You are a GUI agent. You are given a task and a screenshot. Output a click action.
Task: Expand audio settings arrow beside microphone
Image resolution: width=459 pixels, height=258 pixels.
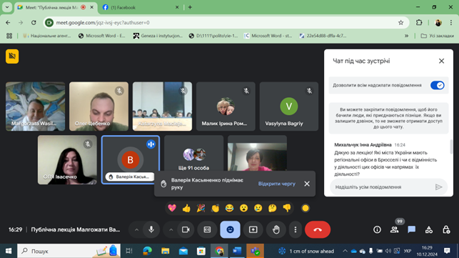(x=136, y=229)
